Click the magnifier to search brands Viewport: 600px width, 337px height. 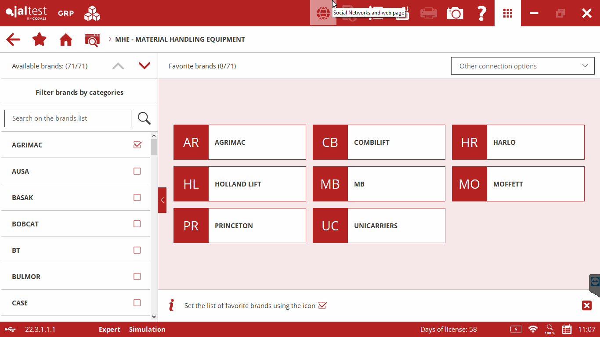(x=144, y=118)
